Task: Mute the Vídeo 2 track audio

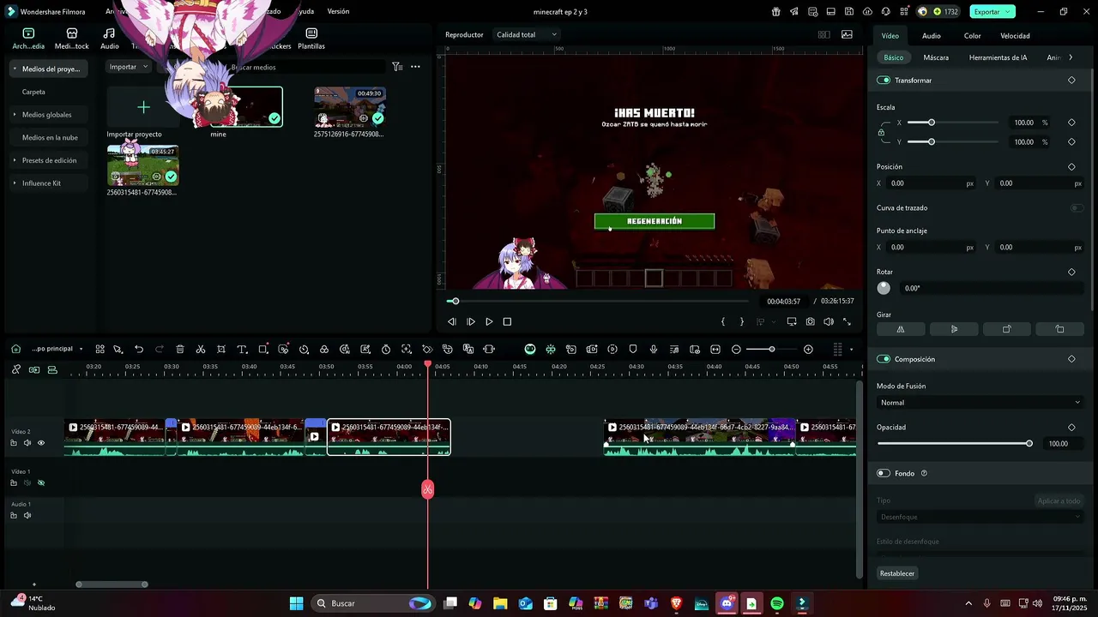Action: [27, 443]
